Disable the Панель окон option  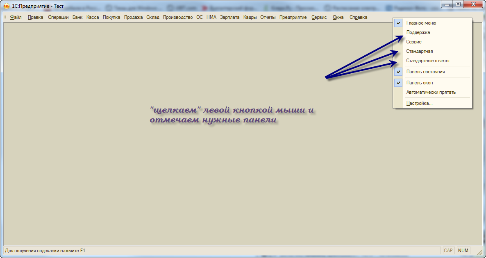(420, 83)
